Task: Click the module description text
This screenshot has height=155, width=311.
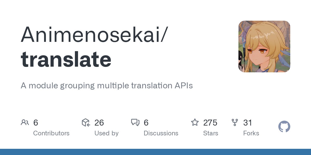Action: [107, 86]
